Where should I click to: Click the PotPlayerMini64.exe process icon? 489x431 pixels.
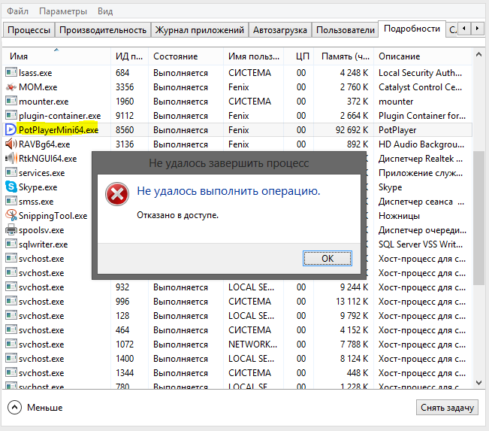(11, 129)
